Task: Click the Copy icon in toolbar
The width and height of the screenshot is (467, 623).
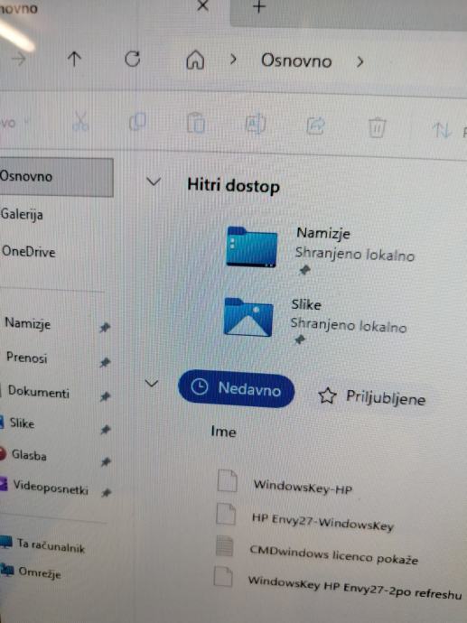Action: 137,122
